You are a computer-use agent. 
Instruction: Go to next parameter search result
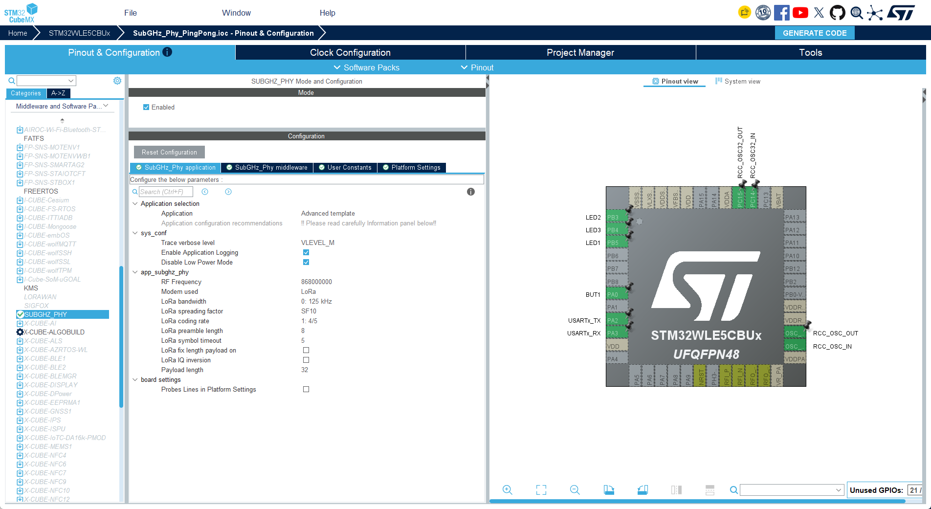click(228, 192)
